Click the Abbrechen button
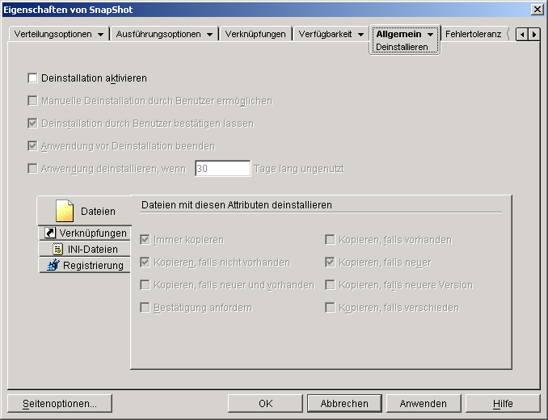Viewport: 548px width, 420px height. 344,403
